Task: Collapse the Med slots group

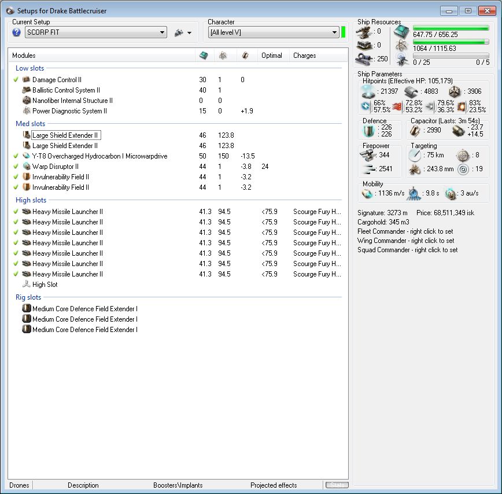Action: tap(31, 124)
